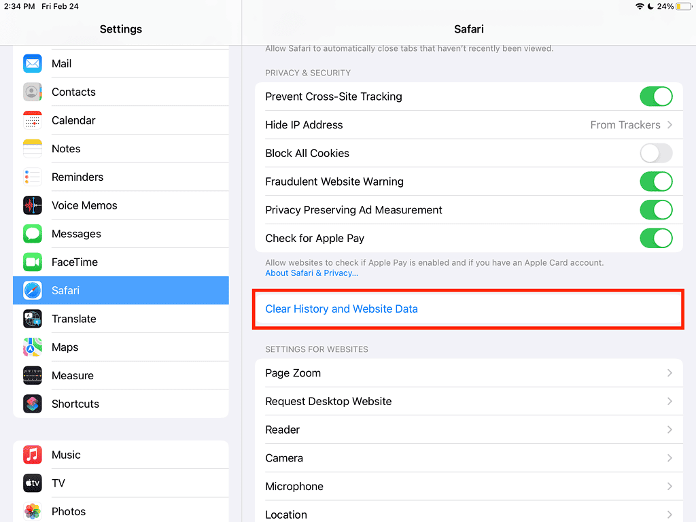Tap the Safari page title
Image resolution: width=696 pixels, height=522 pixels.
click(469, 29)
